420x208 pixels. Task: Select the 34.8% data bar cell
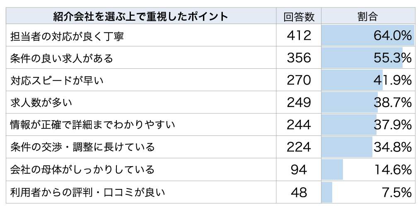(368, 147)
